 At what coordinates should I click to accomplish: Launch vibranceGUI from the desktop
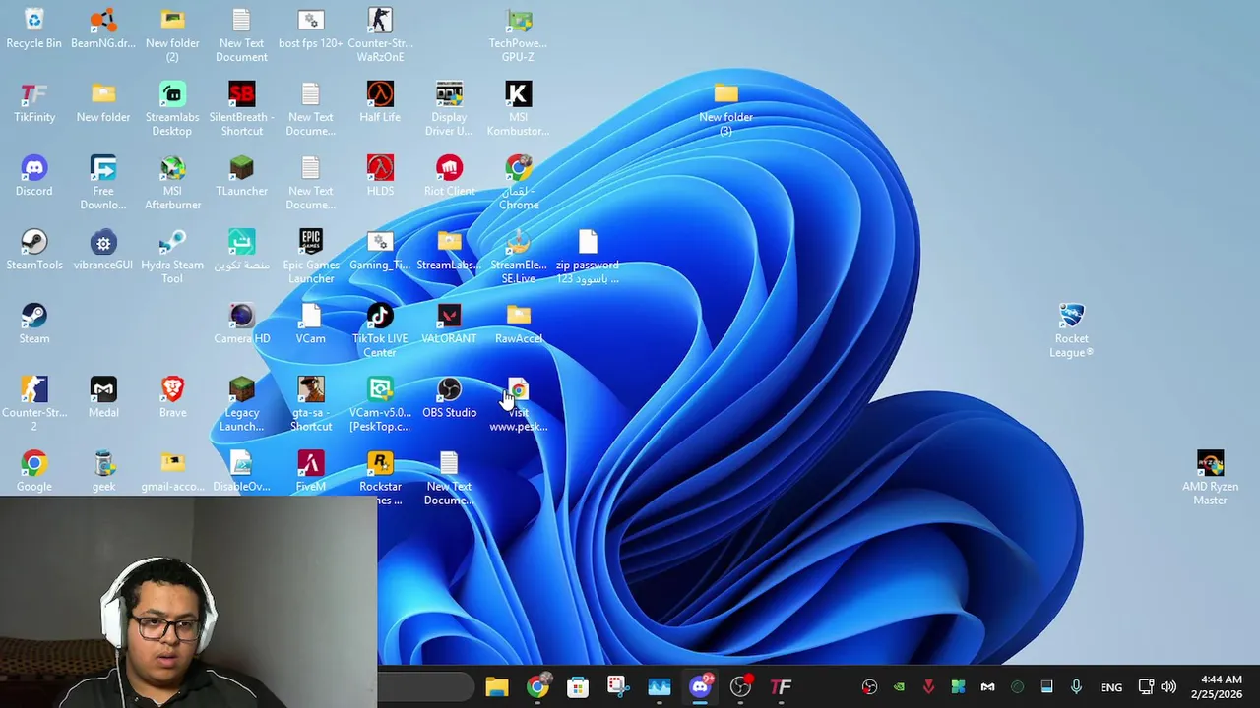pos(103,250)
